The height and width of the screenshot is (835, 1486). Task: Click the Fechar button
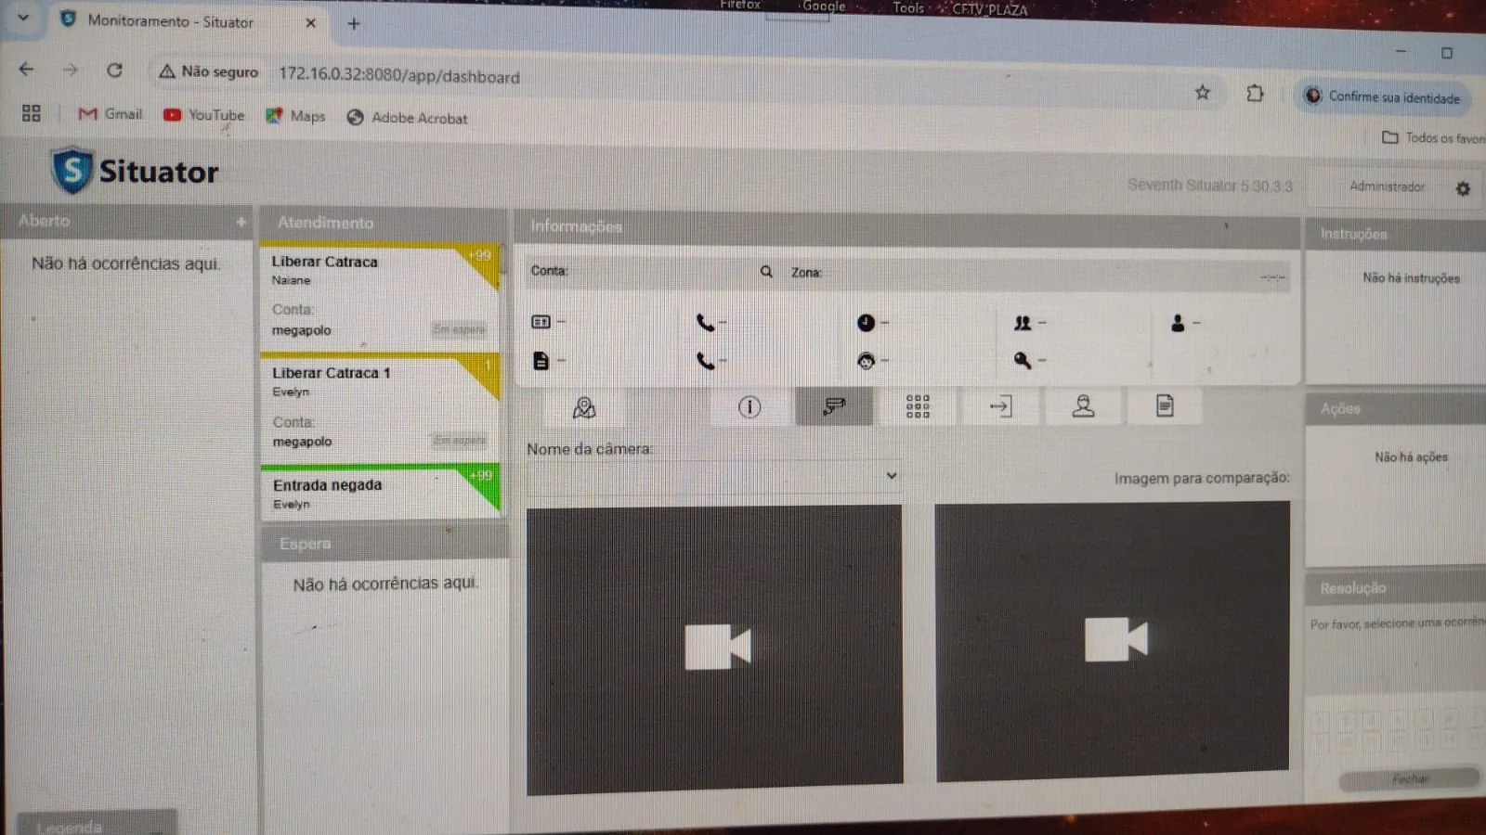pyautogui.click(x=1410, y=779)
